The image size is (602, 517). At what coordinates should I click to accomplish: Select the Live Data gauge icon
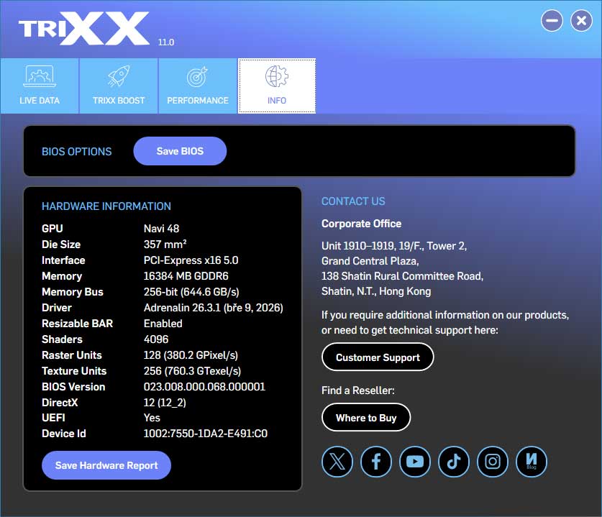pos(39,76)
